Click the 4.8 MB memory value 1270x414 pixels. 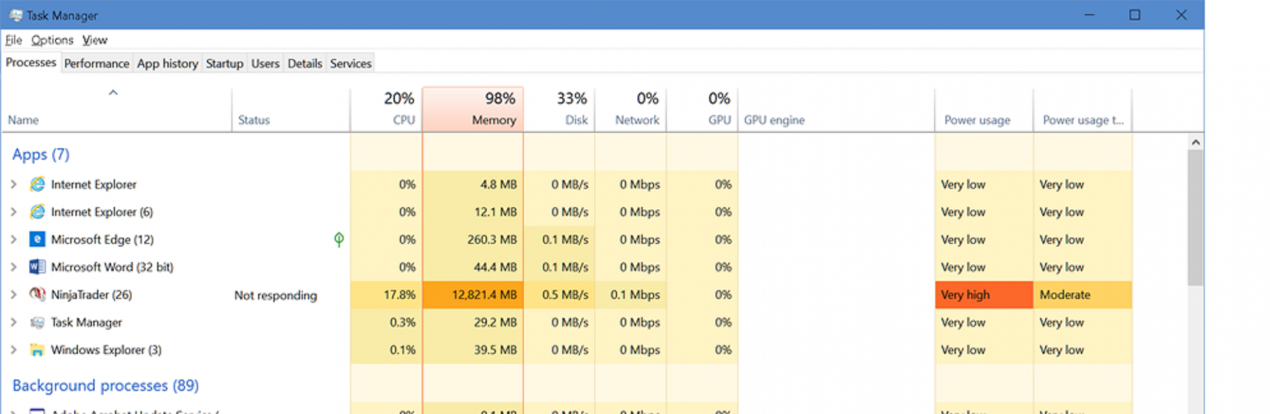499,185
